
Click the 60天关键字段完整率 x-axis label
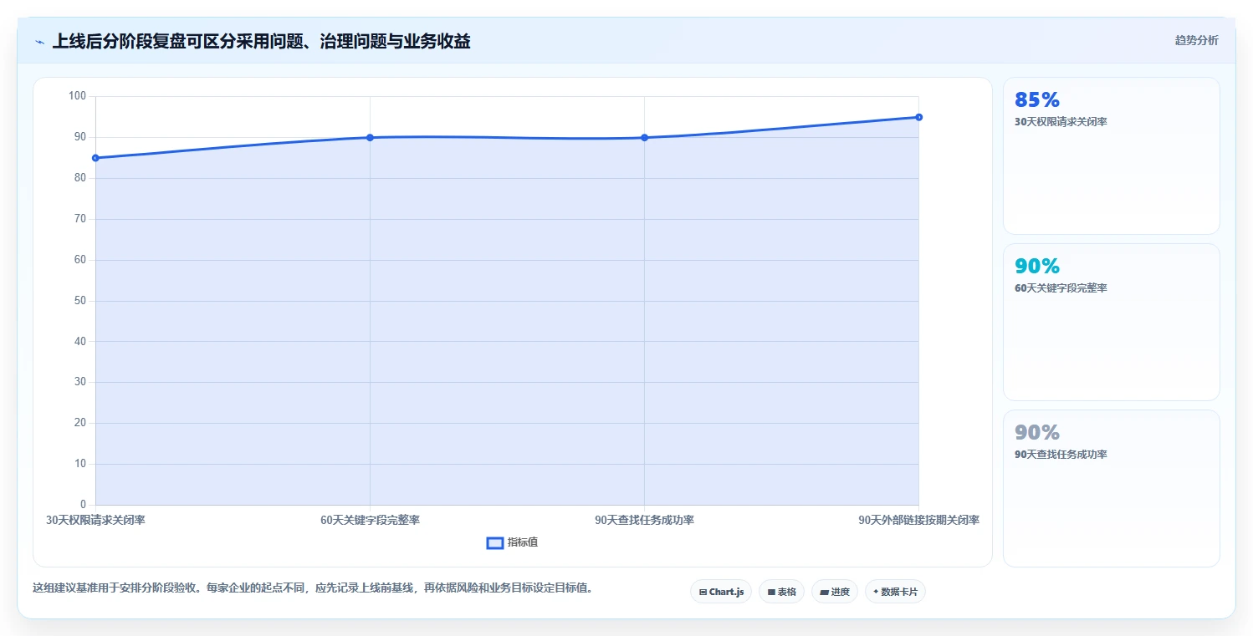[x=370, y=520]
